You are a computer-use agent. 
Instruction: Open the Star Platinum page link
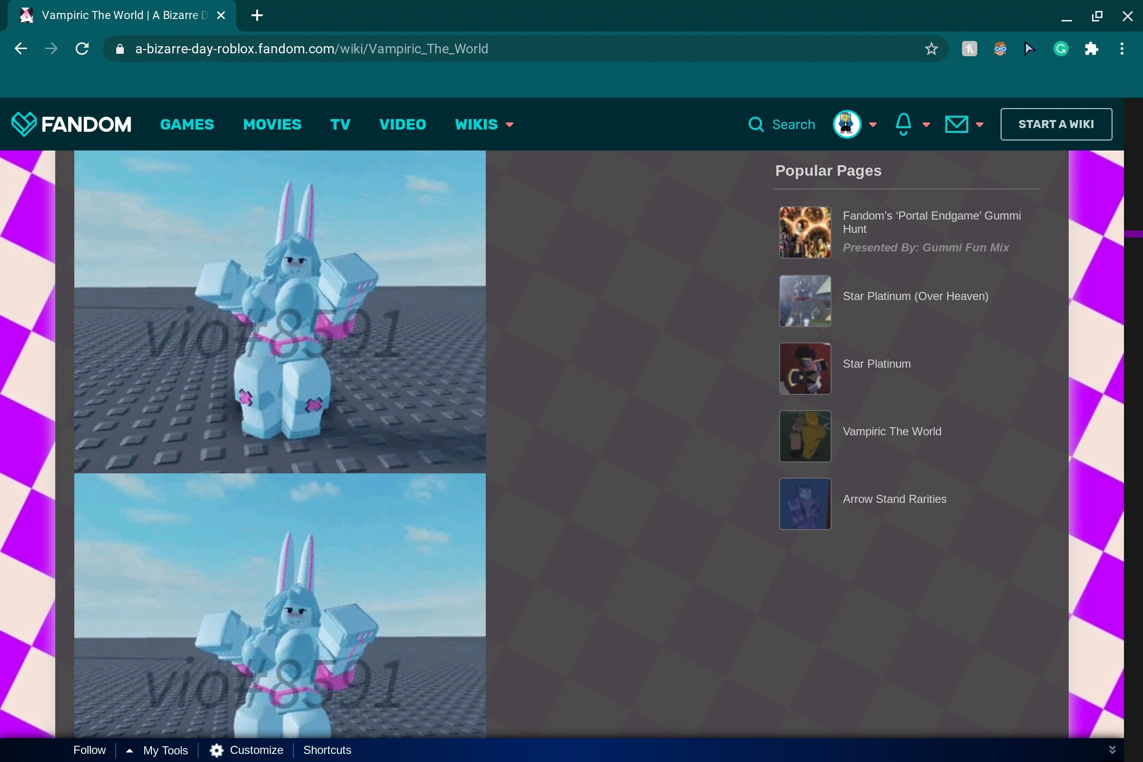click(x=877, y=364)
